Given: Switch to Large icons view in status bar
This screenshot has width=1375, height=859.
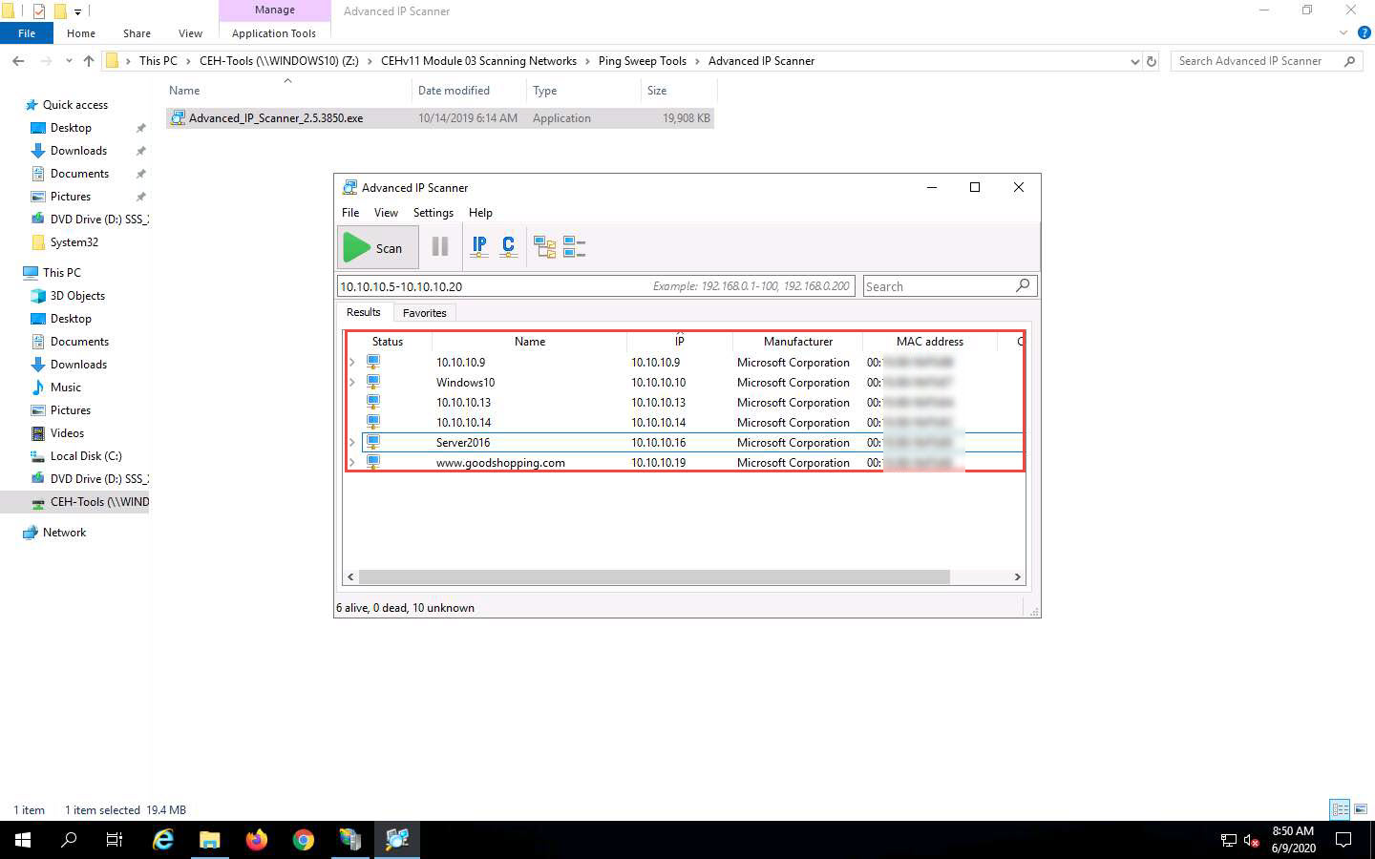Looking at the screenshot, I should click(x=1361, y=809).
